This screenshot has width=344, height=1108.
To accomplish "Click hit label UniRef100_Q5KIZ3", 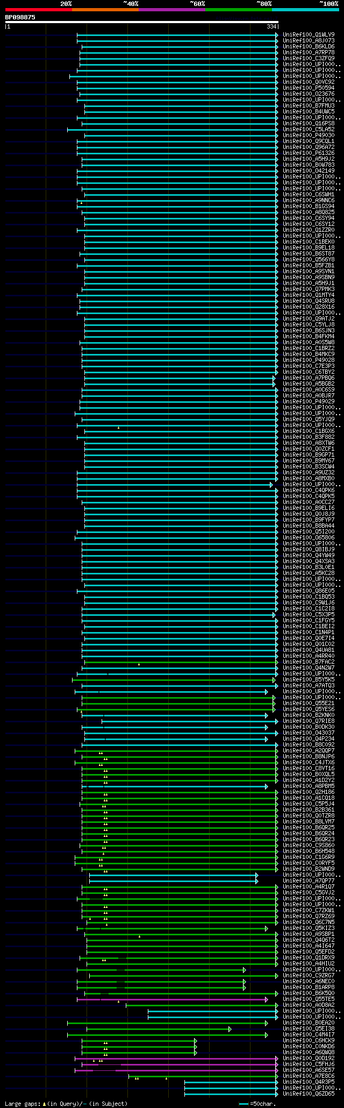I will pos(309,928).
